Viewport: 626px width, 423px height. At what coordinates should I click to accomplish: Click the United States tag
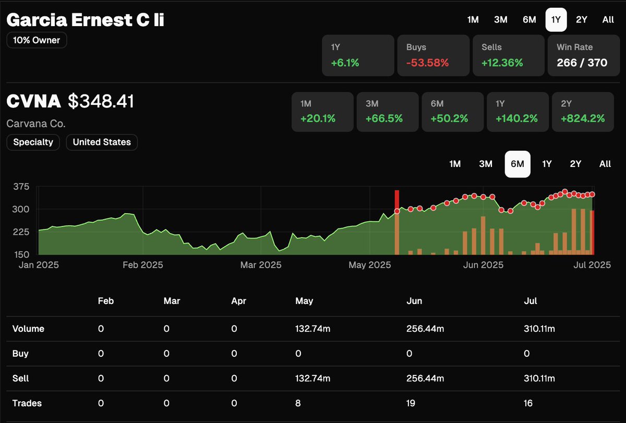pyautogui.click(x=102, y=142)
